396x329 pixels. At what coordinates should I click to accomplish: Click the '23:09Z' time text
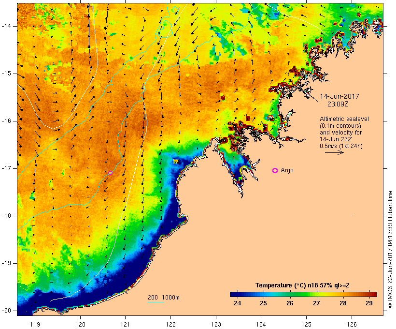(x=338, y=104)
